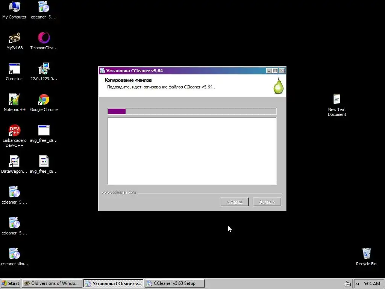
Task: Minimize the Установка CCleaner v5.64 window
Action: pyautogui.click(x=269, y=71)
